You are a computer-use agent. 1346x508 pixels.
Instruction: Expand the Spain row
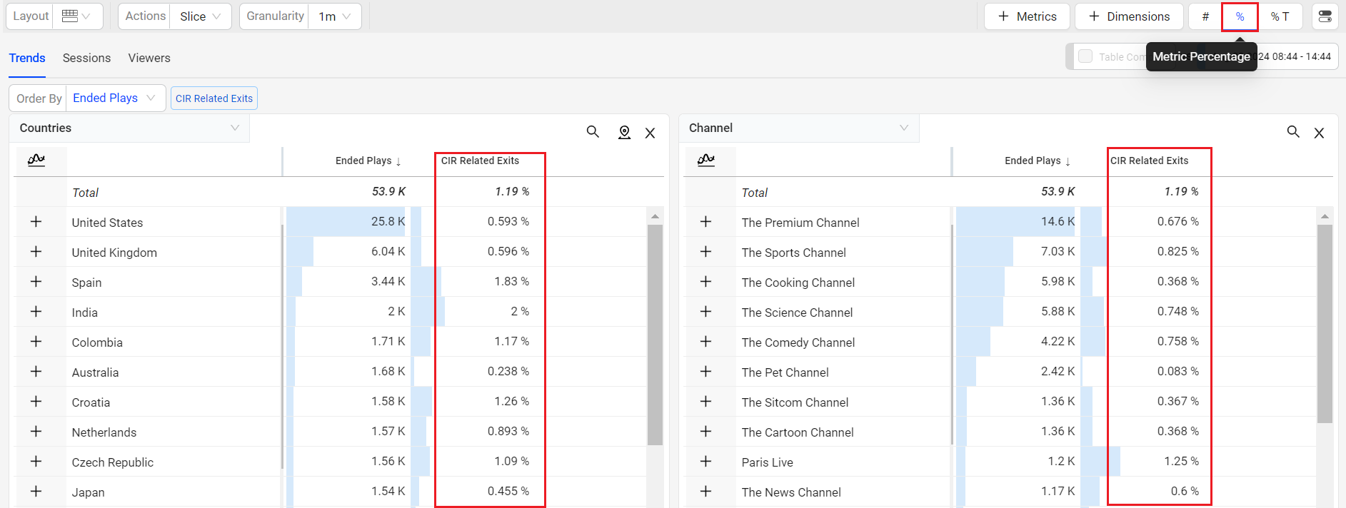[x=36, y=282]
